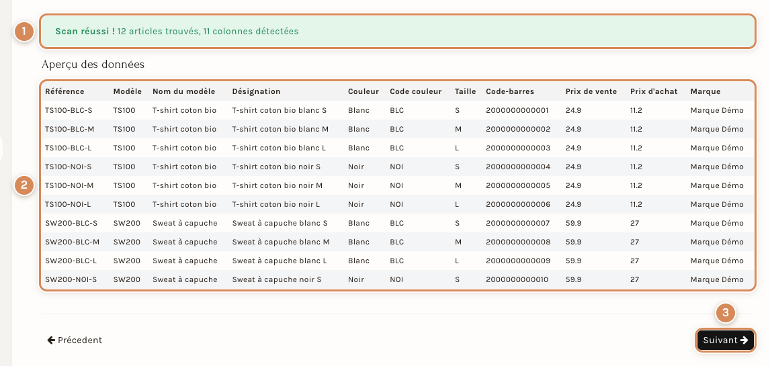Select reference cell TS100-BLC-M
The height and width of the screenshot is (366, 770).
[69, 129]
